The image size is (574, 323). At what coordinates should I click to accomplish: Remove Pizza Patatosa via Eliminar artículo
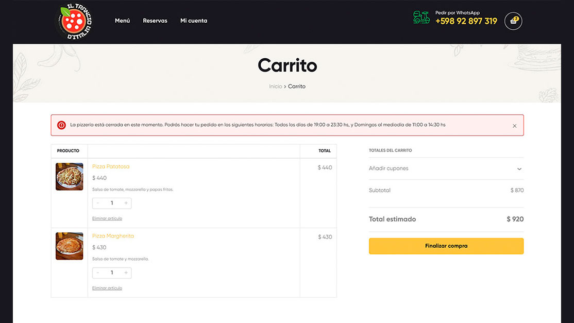107,218
